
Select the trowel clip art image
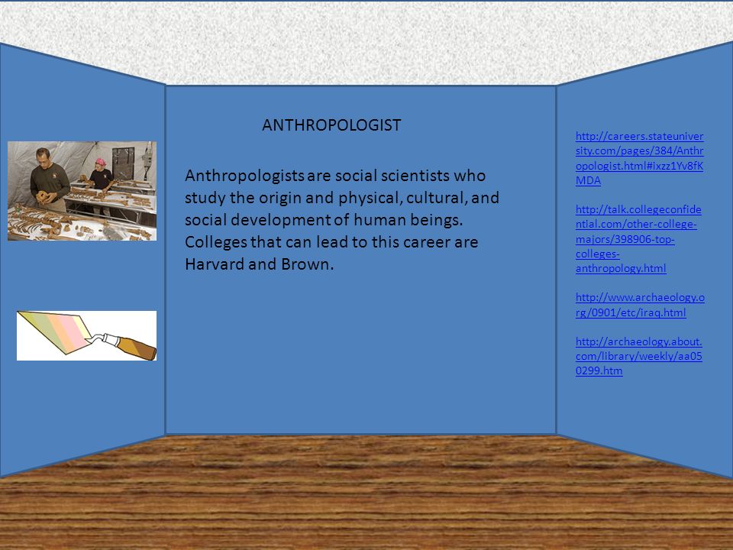[x=86, y=335]
